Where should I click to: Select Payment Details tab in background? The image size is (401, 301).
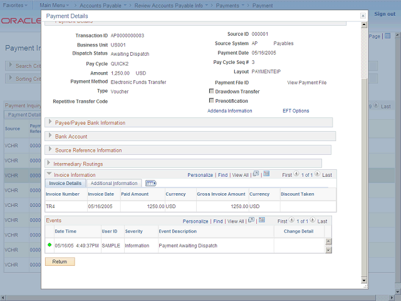pyautogui.click(x=24, y=115)
